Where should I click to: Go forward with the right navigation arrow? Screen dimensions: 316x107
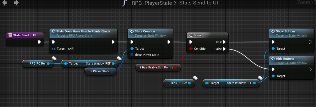[x=16, y=3]
